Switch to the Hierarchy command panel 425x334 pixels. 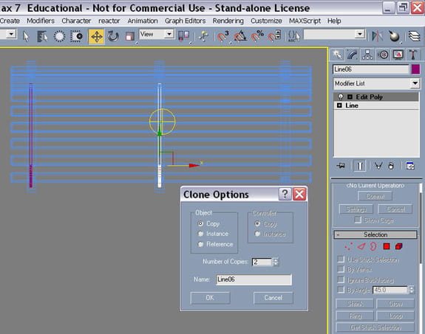pyautogui.click(x=367, y=55)
